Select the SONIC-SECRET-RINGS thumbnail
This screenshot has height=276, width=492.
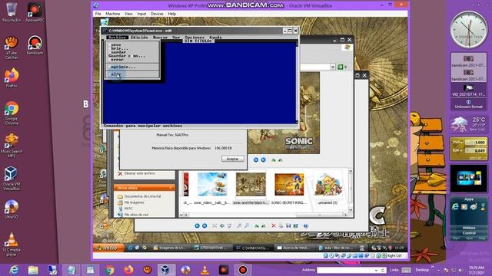289,188
